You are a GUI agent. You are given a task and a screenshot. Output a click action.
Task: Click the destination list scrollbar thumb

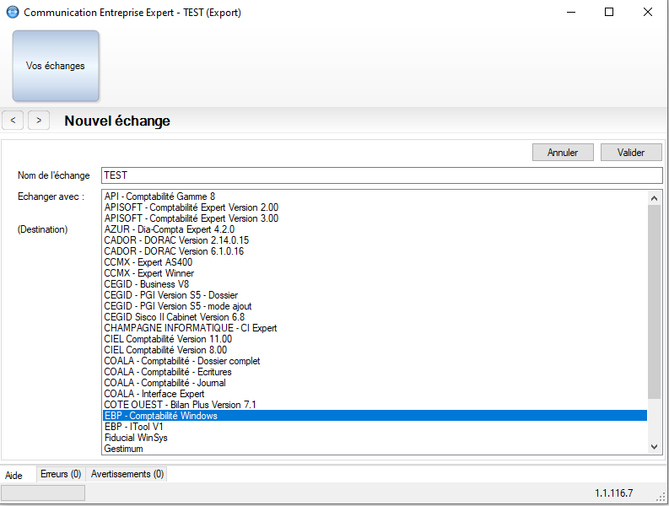pos(654,302)
